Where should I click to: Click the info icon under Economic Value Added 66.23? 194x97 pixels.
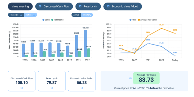[82, 88]
